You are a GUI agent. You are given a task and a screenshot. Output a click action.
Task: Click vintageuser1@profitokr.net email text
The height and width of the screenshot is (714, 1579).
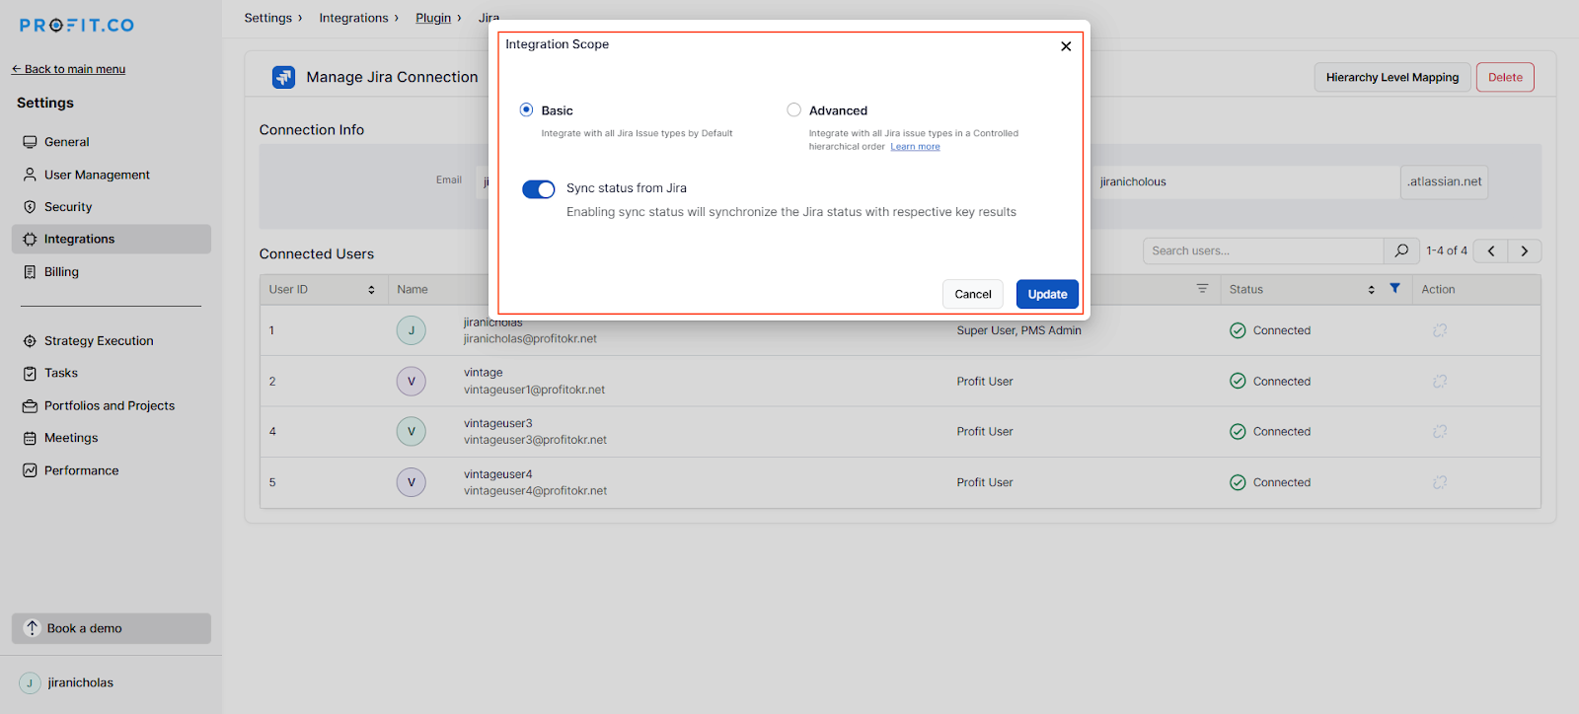(534, 390)
